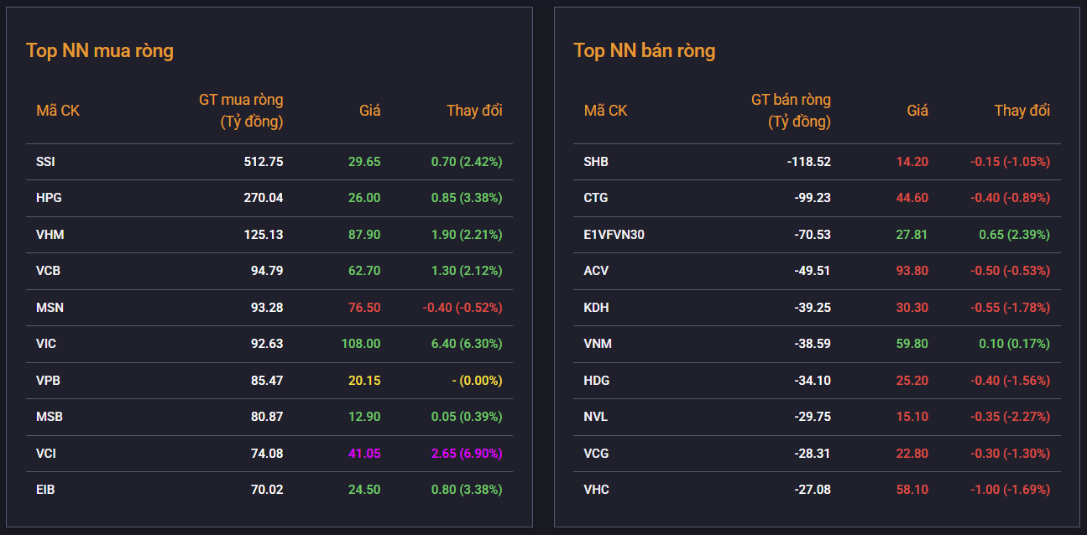Click the NVL ticker symbol
Screen dimensions: 1087x535
pos(596,417)
